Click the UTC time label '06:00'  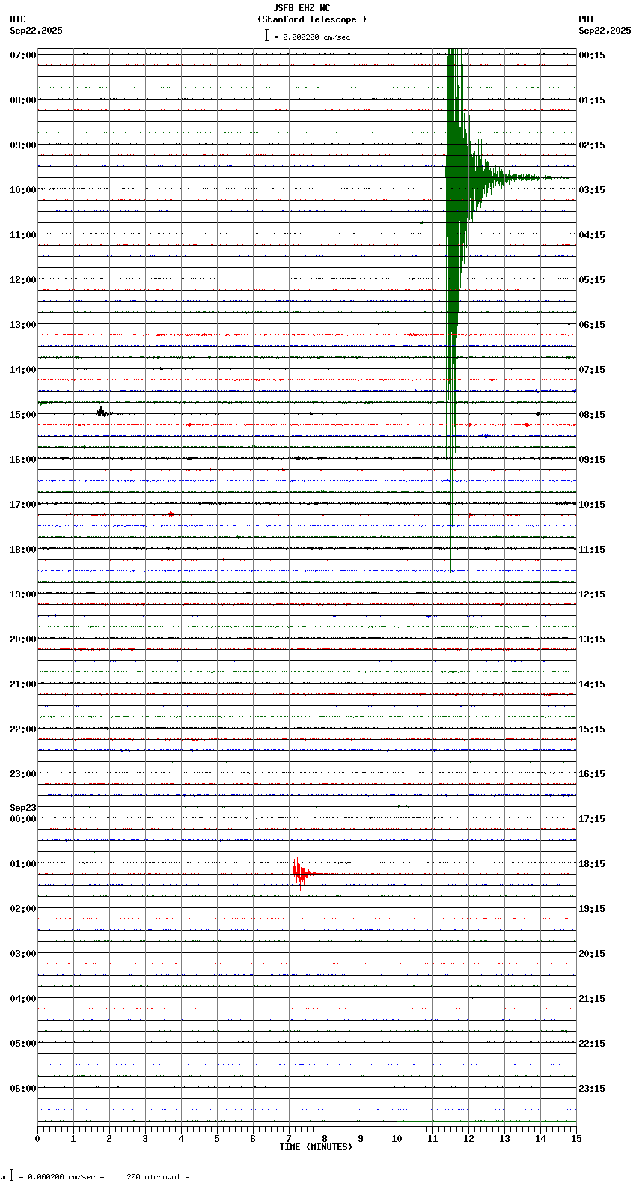[x=23, y=1089]
